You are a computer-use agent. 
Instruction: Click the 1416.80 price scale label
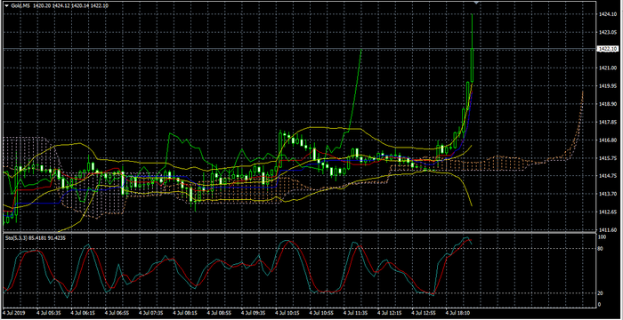pos(607,140)
